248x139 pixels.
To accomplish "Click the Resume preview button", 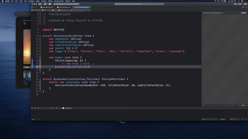I will [244, 13].
